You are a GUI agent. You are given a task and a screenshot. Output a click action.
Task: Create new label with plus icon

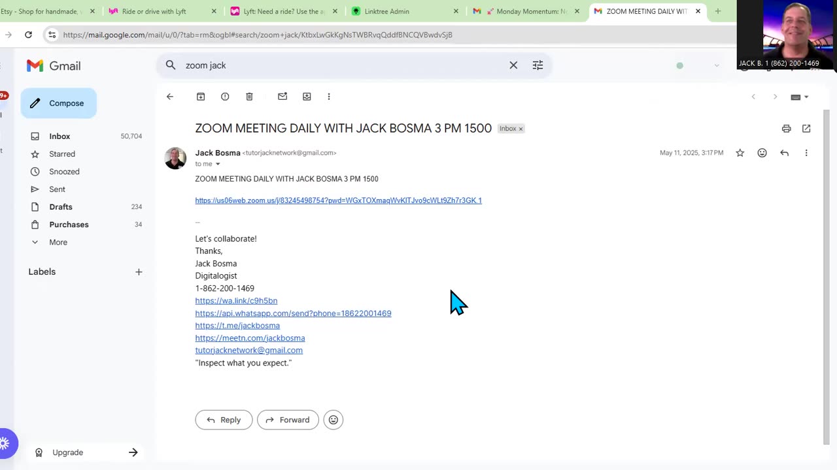click(x=139, y=272)
